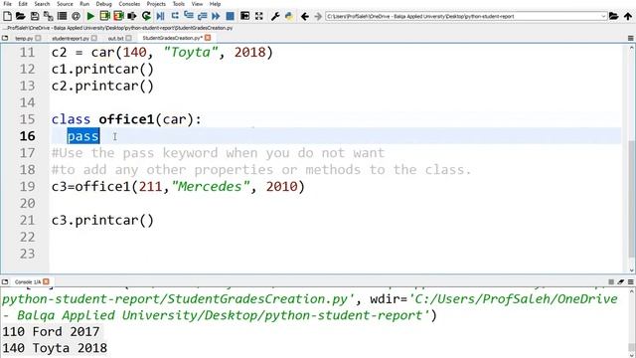Screen dimensions: 636x358
Task: Stop debugging with blue square
Action: pyautogui.click(x=230, y=16)
